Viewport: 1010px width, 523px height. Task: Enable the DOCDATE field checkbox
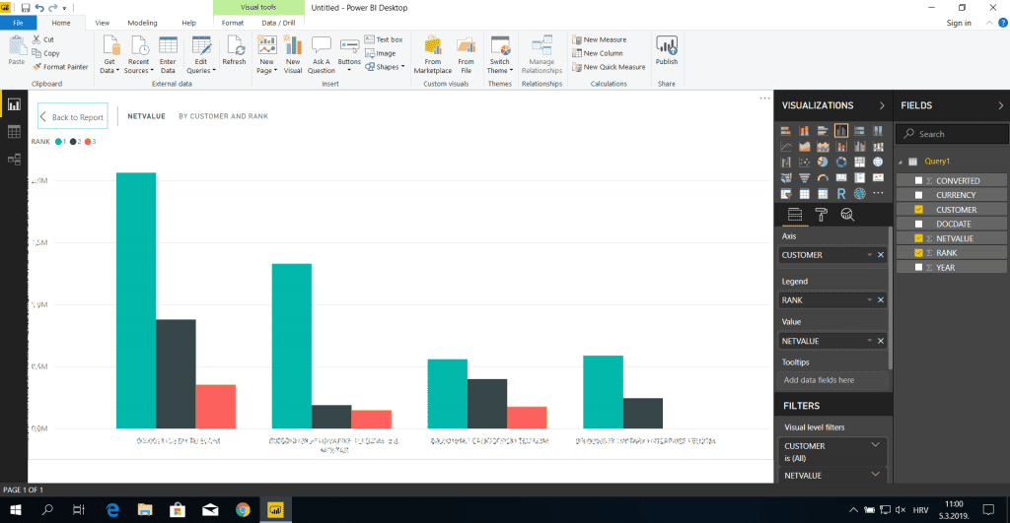click(x=919, y=224)
